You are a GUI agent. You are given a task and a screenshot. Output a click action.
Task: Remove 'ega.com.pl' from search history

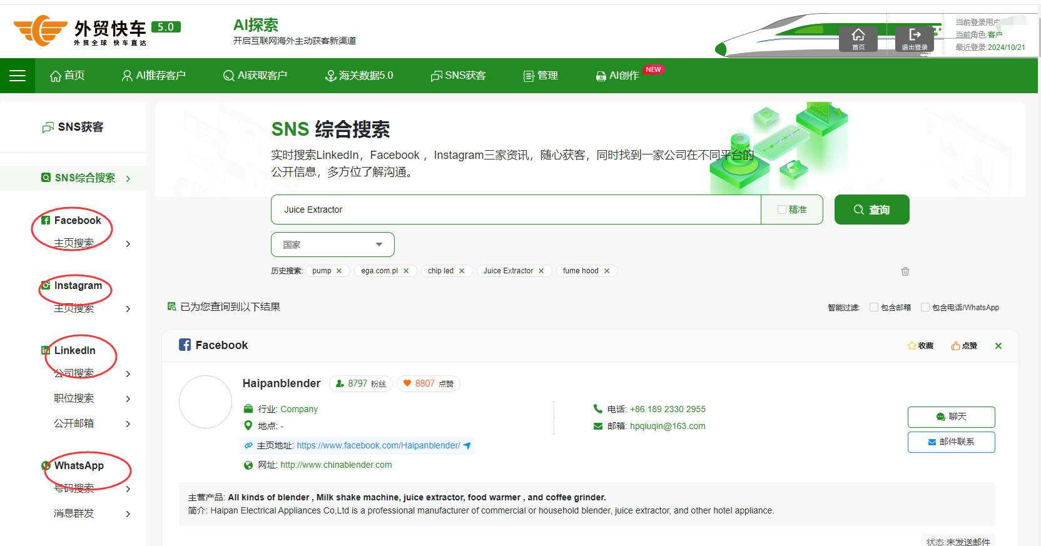tap(406, 271)
